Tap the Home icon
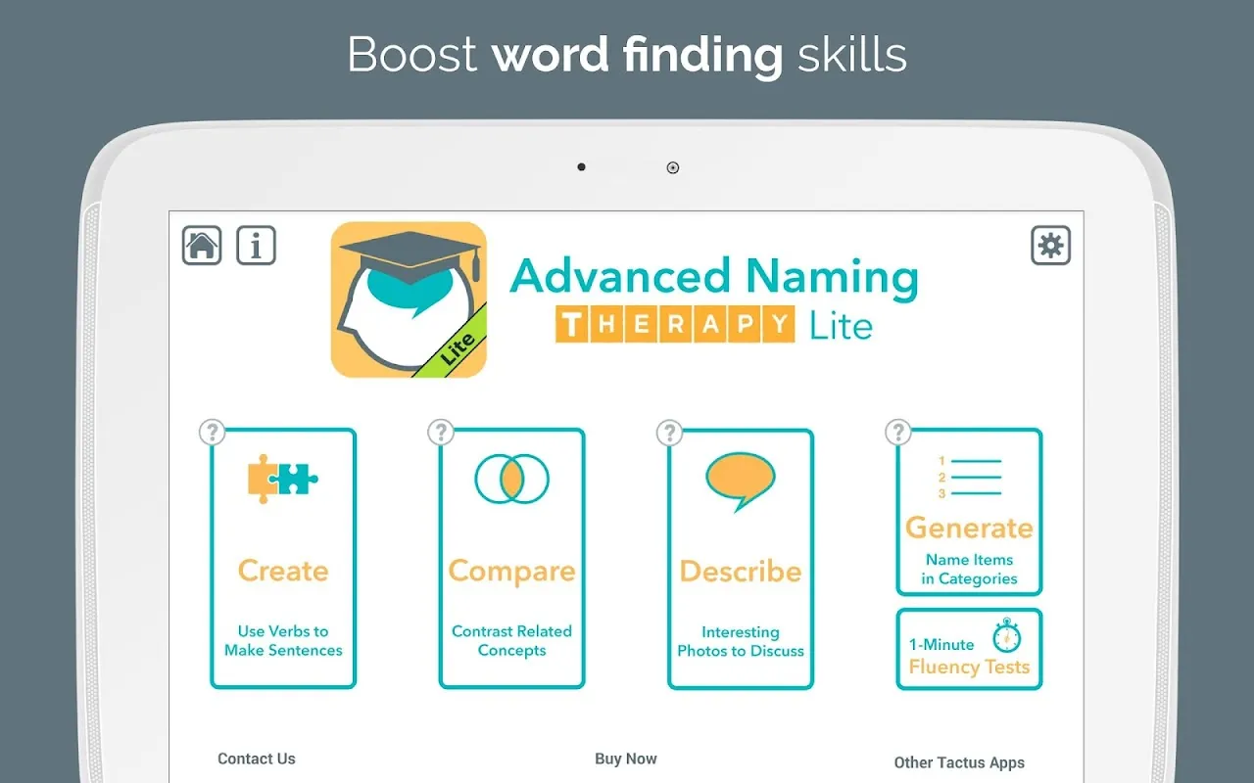1254x783 pixels. pos(202,245)
